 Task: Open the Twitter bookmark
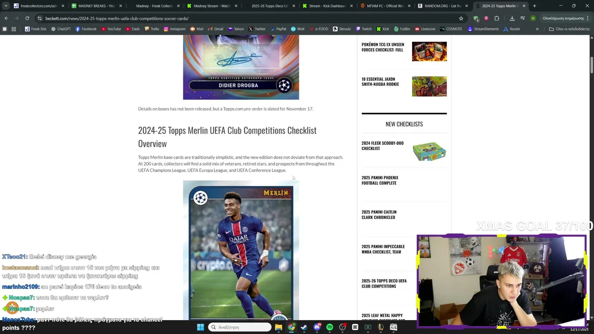257,29
